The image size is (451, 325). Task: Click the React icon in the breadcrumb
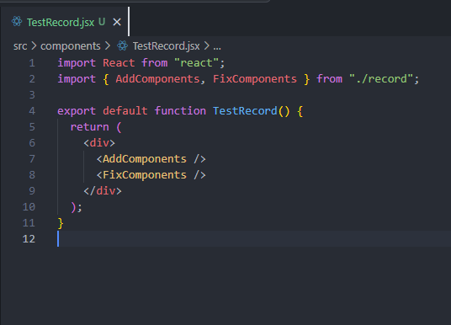click(123, 45)
